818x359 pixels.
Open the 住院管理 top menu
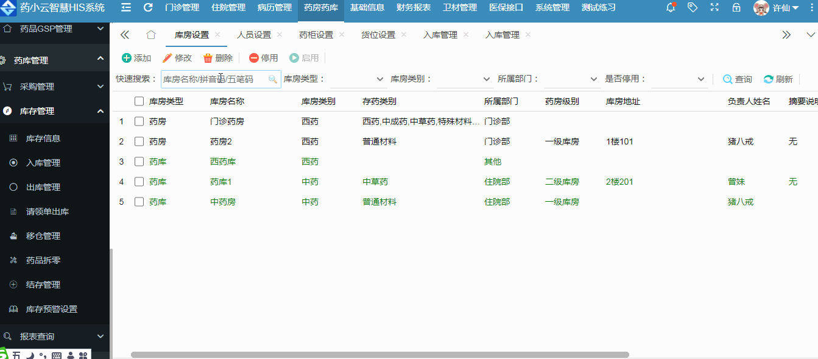(228, 8)
